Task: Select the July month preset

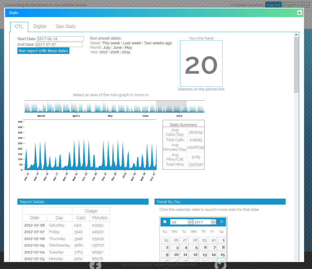Action: 106,48
